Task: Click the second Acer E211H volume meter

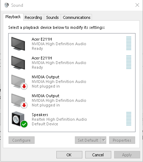Action: pyautogui.click(x=129, y=62)
